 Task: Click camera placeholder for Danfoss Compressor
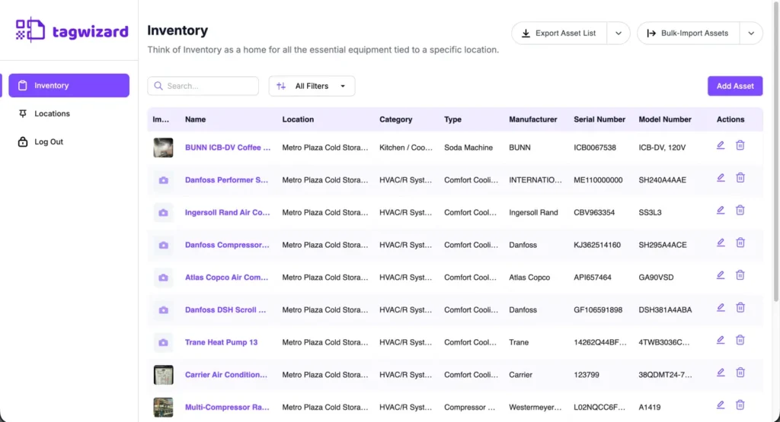pos(163,246)
